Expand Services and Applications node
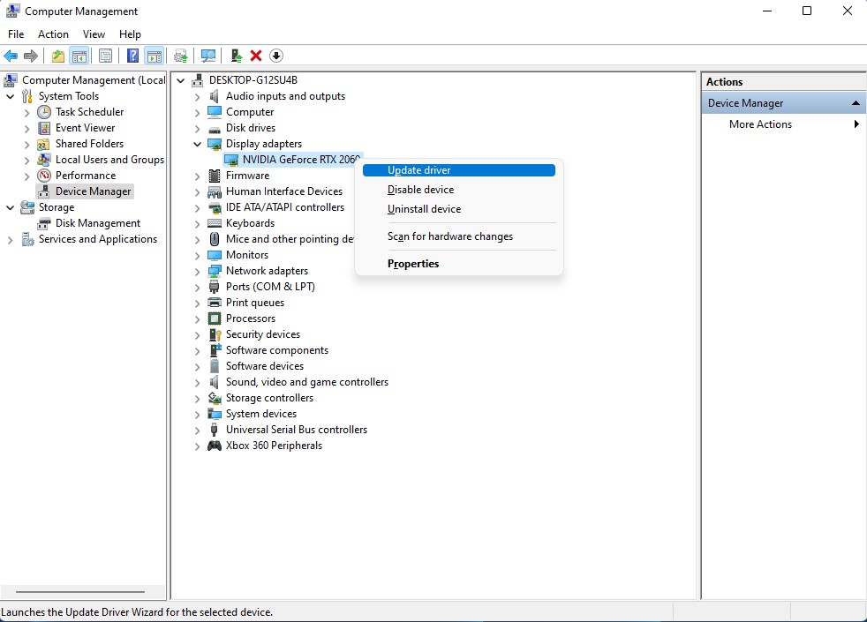Image resolution: width=867 pixels, height=622 pixels. click(x=10, y=240)
